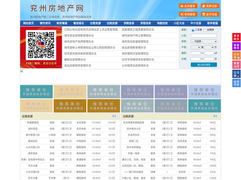Image resolution: width=241 pixels, height=180 pixels.
Task: Click the 小区 name input field
Action: pos(204,36)
